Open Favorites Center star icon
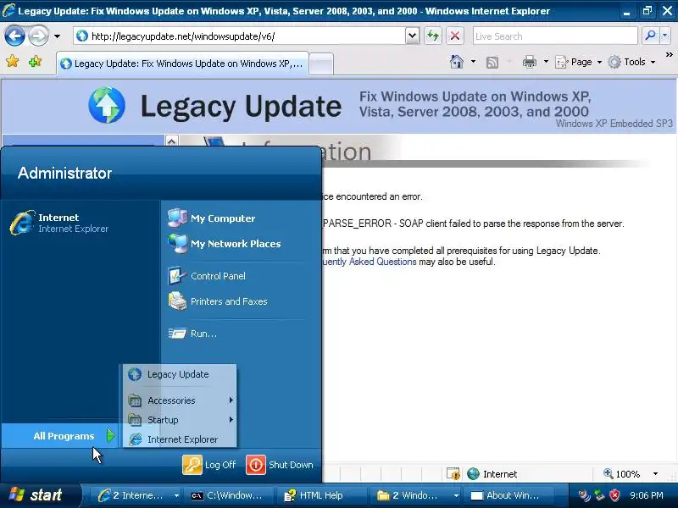Viewport: 678px width, 508px height. pos(13,61)
